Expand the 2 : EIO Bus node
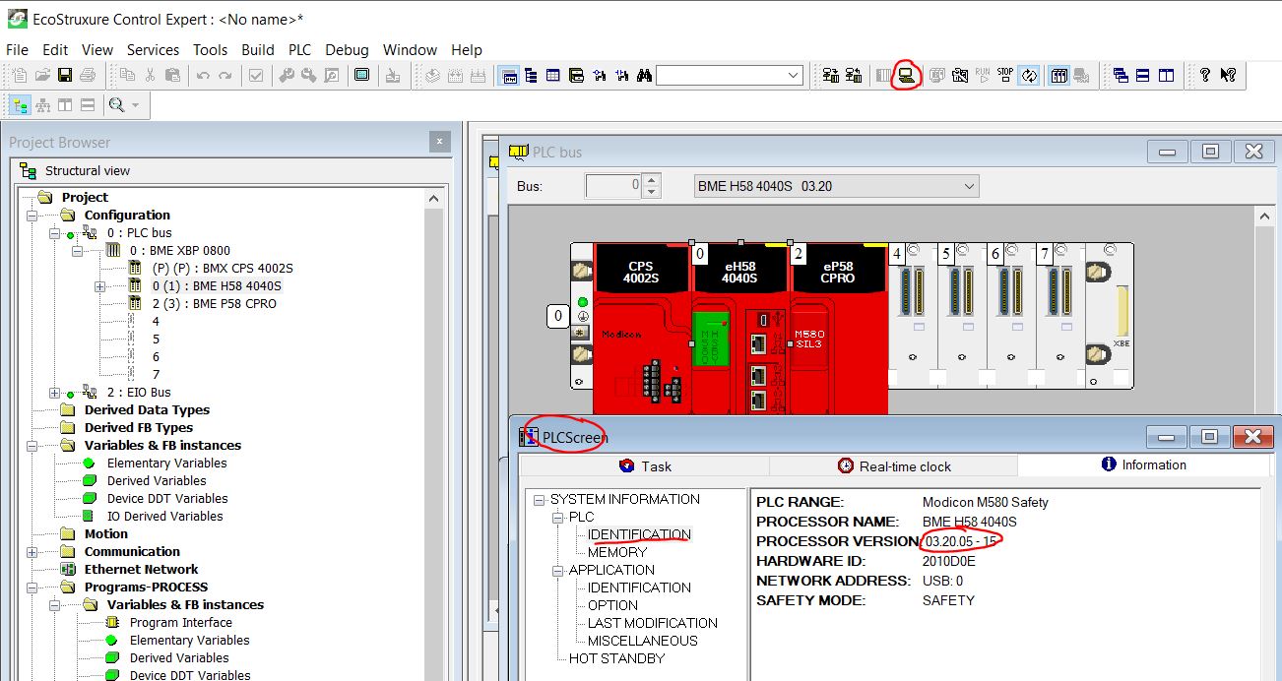This screenshot has height=681, width=1282. [54, 392]
